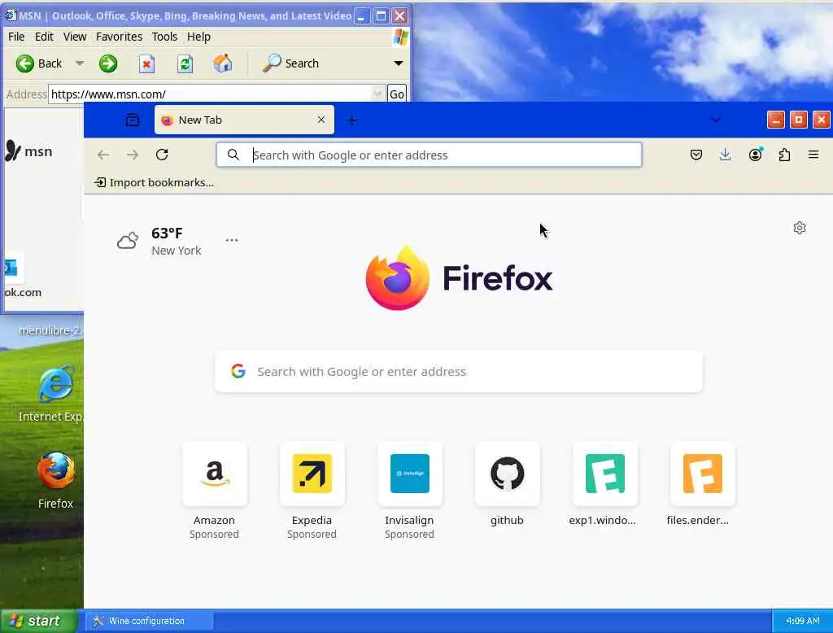Click the 4:09 AM taskbar clock
This screenshot has height=633, width=833.
[x=802, y=621]
